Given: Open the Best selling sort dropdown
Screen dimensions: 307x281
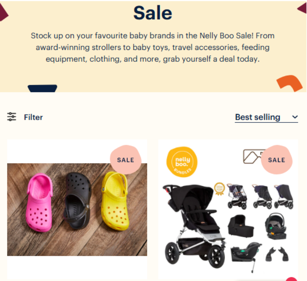Looking at the screenshot, I should click(266, 117).
